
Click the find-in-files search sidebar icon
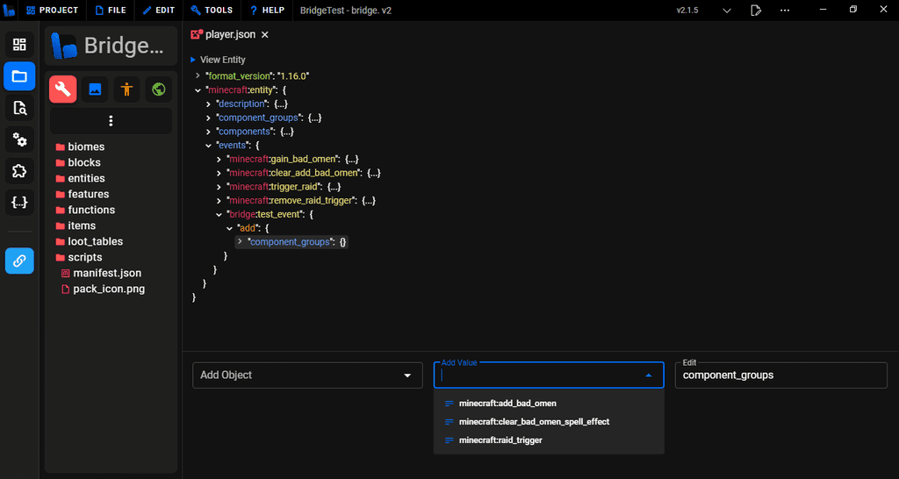point(19,108)
